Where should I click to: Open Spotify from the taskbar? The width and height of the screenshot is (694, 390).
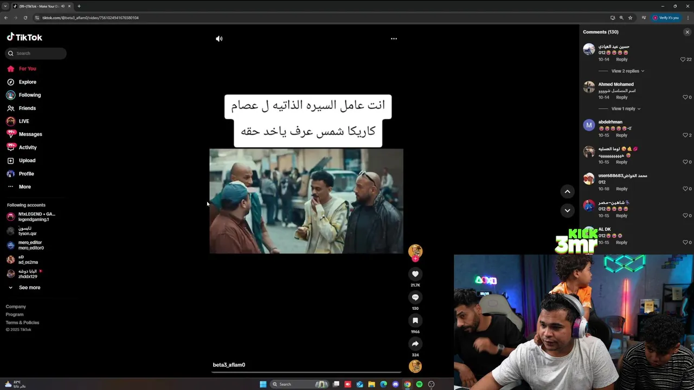click(419, 384)
